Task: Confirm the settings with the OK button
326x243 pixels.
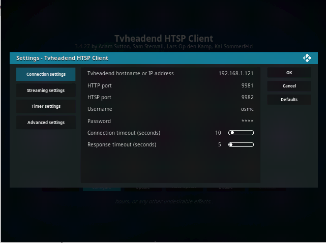Action: tap(289, 73)
